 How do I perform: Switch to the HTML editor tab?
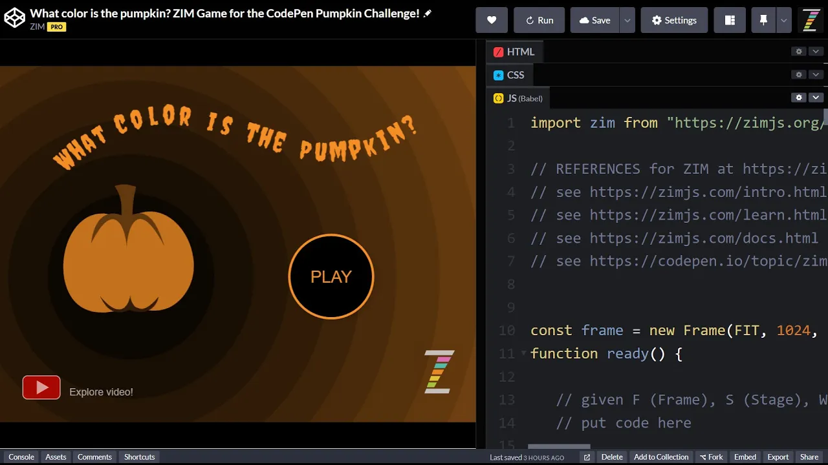click(x=514, y=52)
